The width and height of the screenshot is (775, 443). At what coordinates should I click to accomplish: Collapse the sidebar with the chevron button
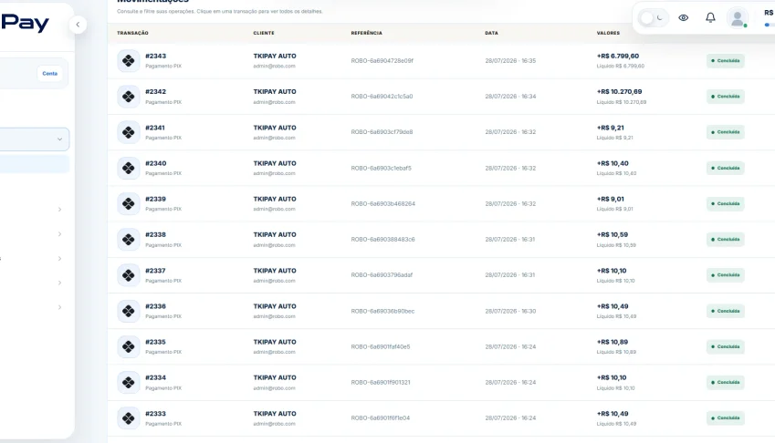(x=78, y=25)
